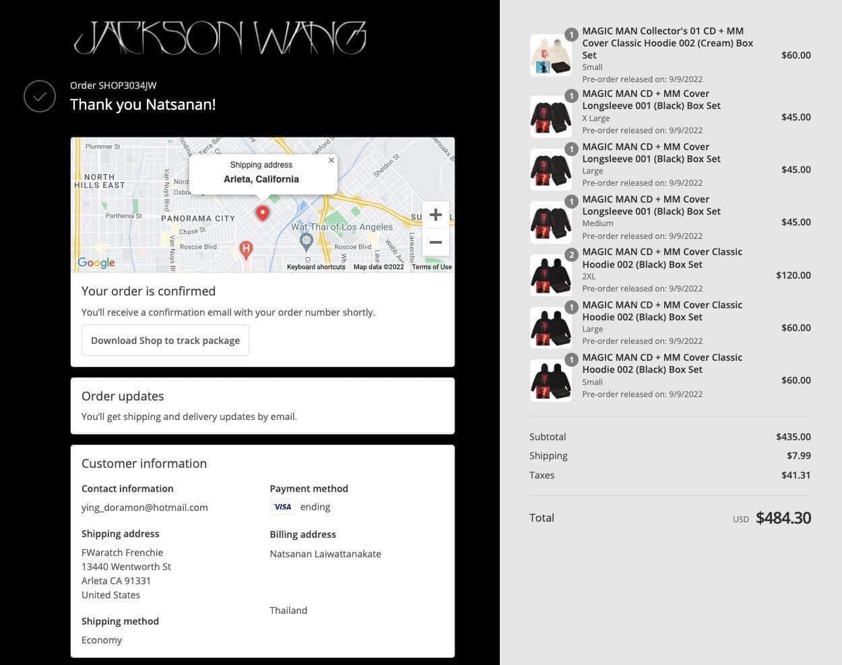Viewport: 842px width, 665px height.
Task: Open the 2XL Black Hoodie Box Set thumbnail
Action: 551,275
